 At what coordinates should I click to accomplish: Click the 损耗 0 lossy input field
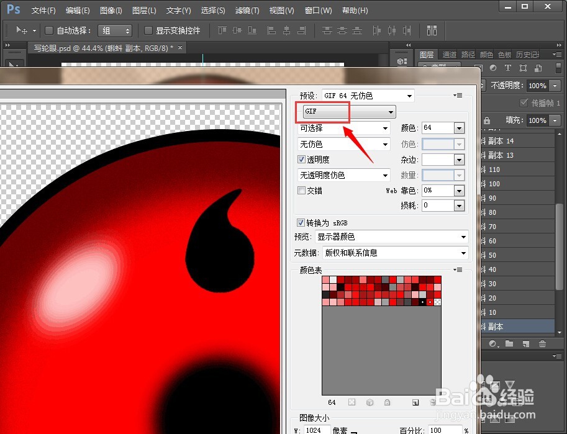coord(438,206)
